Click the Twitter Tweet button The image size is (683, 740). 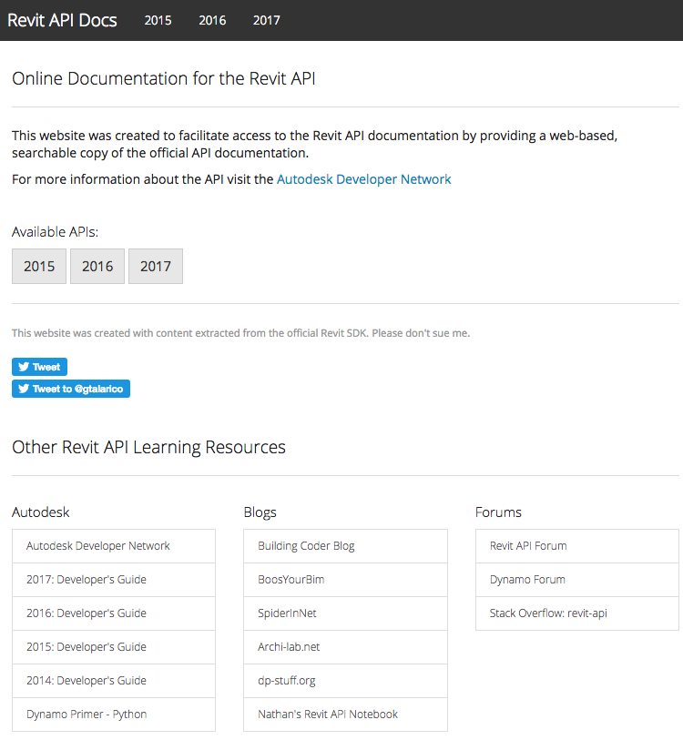pyautogui.click(x=39, y=367)
